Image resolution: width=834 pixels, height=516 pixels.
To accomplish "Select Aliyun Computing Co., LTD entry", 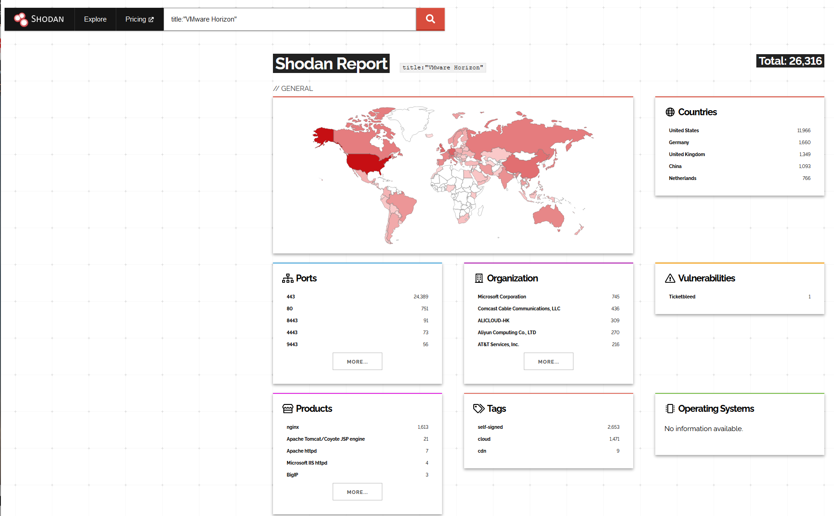I will [549, 332].
